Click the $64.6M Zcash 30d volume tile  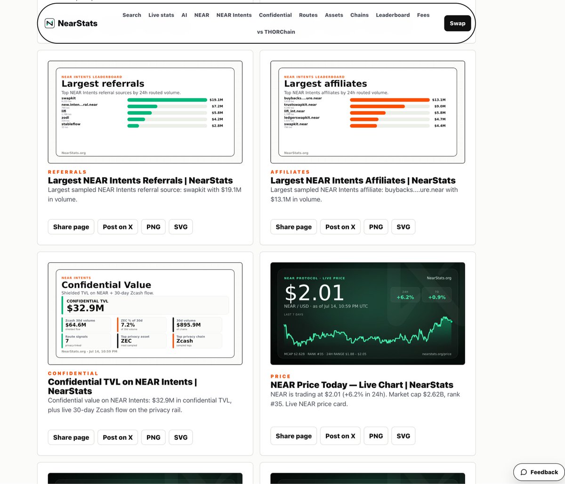pos(86,324)
